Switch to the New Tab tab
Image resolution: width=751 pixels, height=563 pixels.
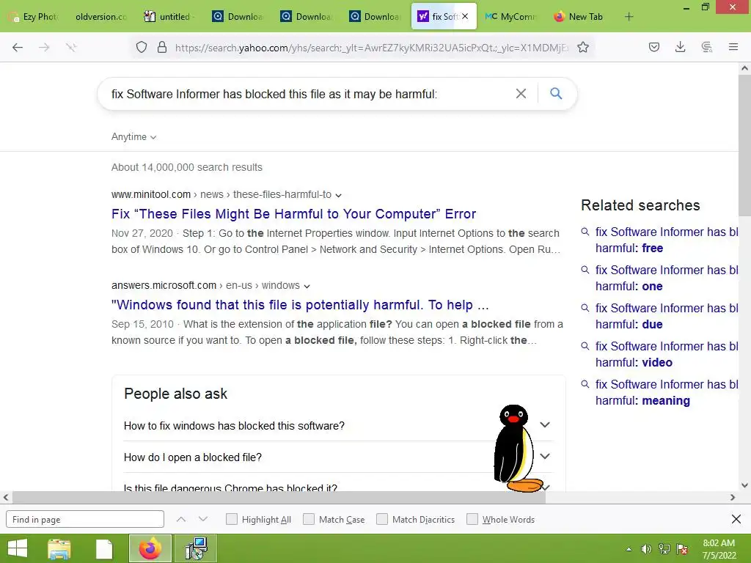(x=579, y=17)
